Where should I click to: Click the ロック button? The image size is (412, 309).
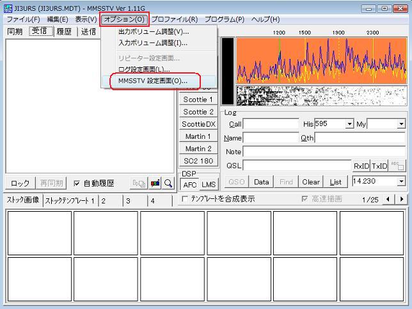[x=20, y=183]
